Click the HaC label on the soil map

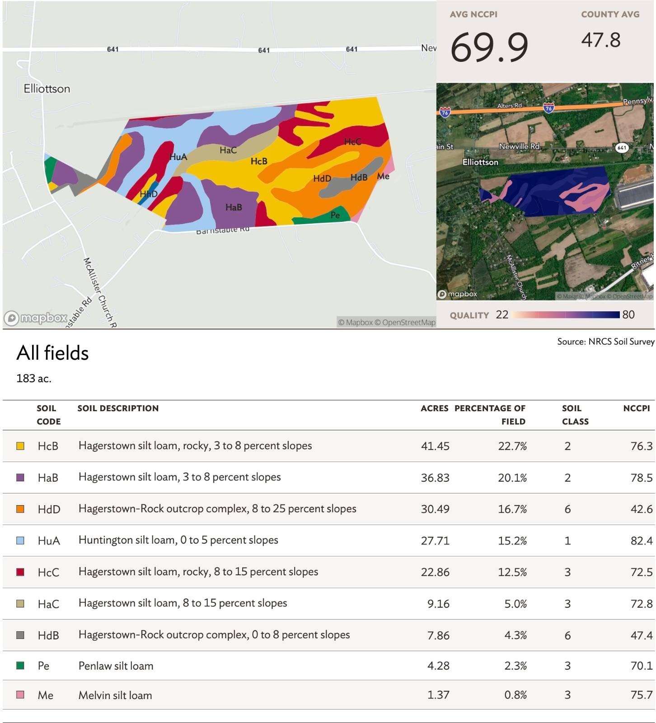[x=228, y=150]
